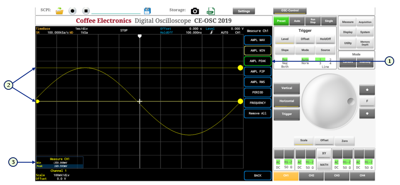Open the Memory Depth menu
This screenshot has width=400, height=185.
pyautogui.click(x=365, y=43)
